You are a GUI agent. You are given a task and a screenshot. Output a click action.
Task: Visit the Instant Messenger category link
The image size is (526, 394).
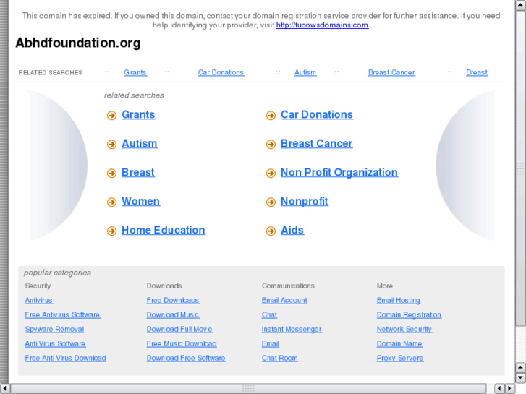pyautogui.click(x=292, y=330)
